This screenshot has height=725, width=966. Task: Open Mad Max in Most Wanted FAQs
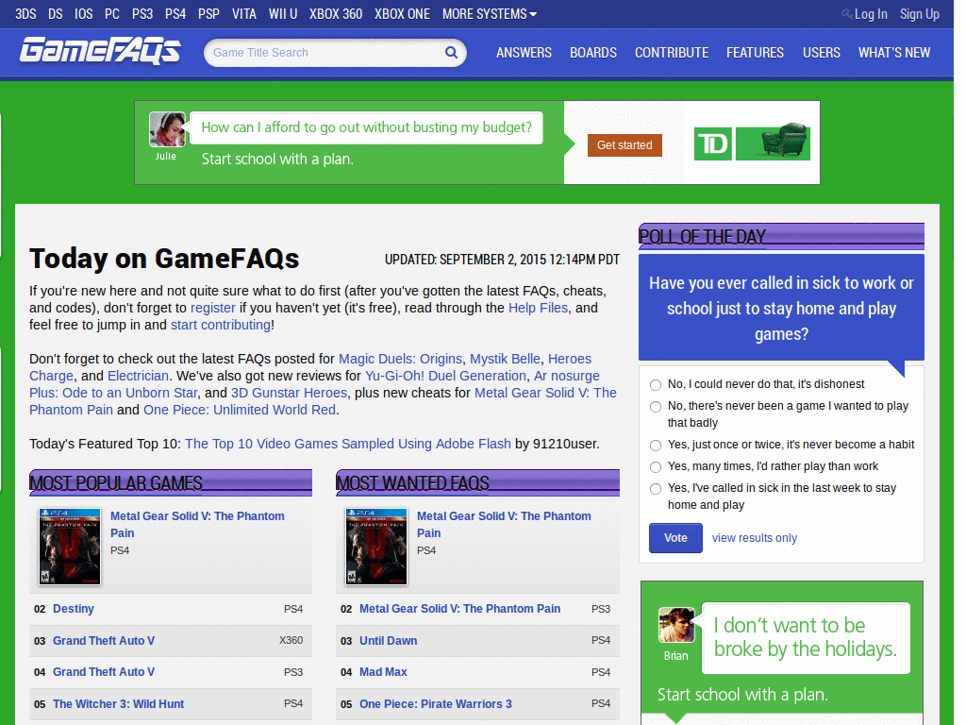tap(383, 672)
